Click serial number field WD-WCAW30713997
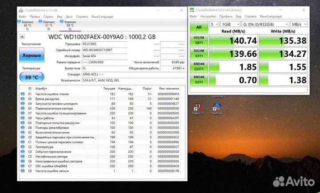The width and height of the screenshot is (320, 193). pyautogui.click(x=104, y=50)
